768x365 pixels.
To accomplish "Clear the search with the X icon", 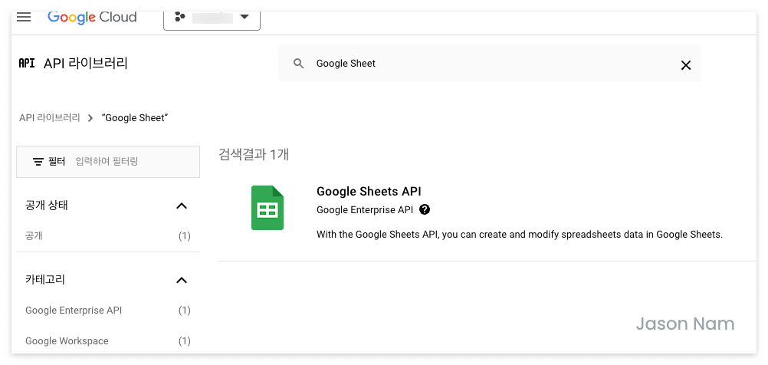I will pyautogui.click(x=686, y=65).
